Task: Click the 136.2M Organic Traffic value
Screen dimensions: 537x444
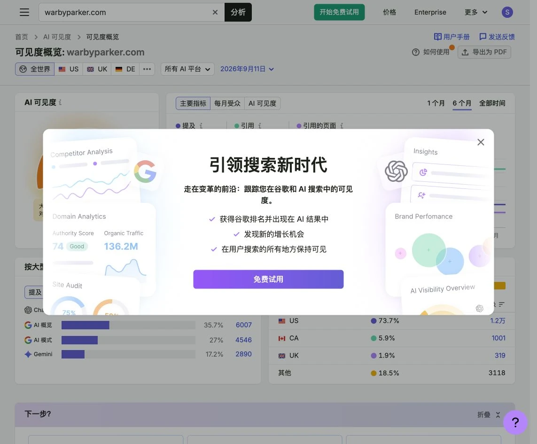Action: 121,246
